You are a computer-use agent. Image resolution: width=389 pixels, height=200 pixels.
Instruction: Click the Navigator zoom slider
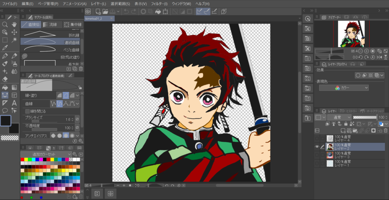click(329, 51)
